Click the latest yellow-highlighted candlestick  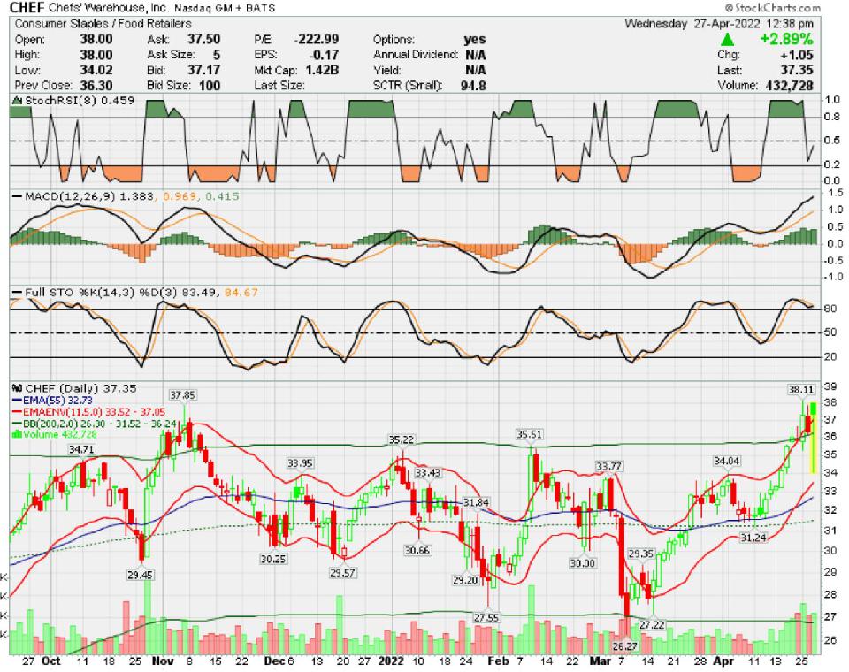point(813,438)
